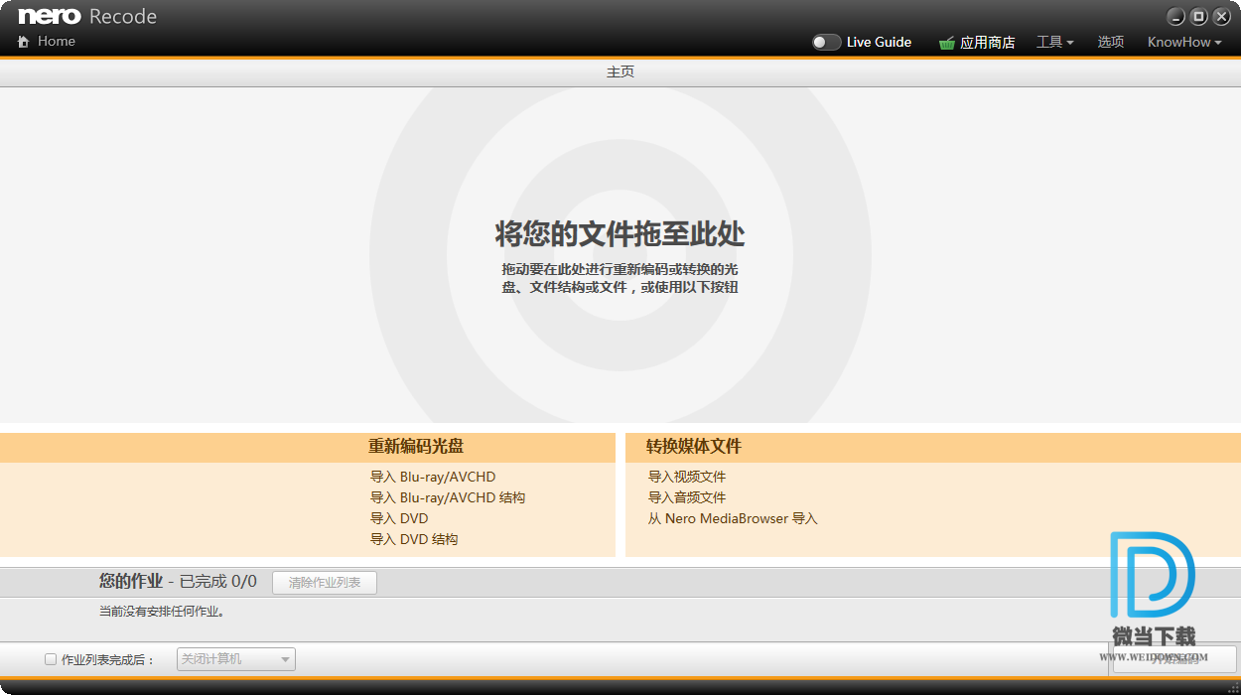Screen dimensions: 1241x695
Task: Toggle the Live Guide switch
Action: pyautogui.click(x=826, y=42)
